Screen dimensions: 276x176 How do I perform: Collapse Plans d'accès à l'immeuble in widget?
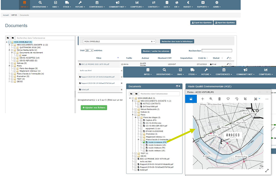[138, 139]
